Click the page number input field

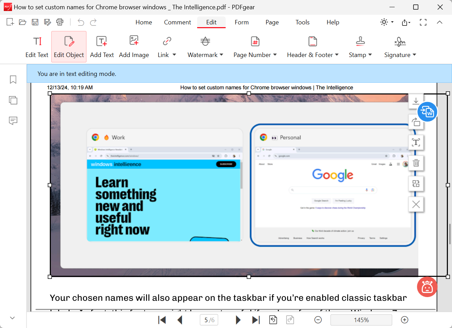[209, 320]
